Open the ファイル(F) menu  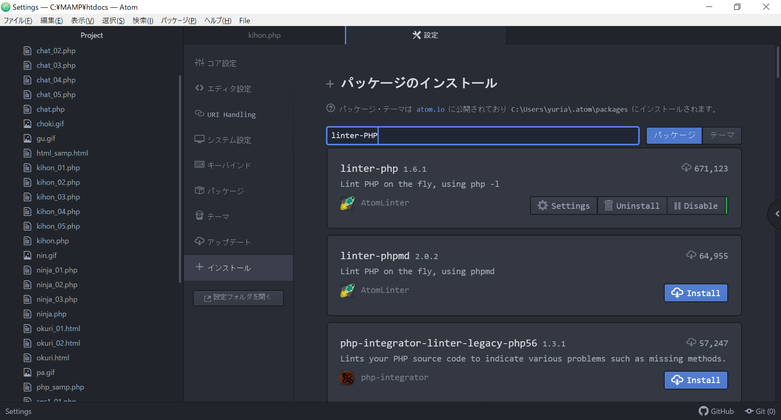18,21
